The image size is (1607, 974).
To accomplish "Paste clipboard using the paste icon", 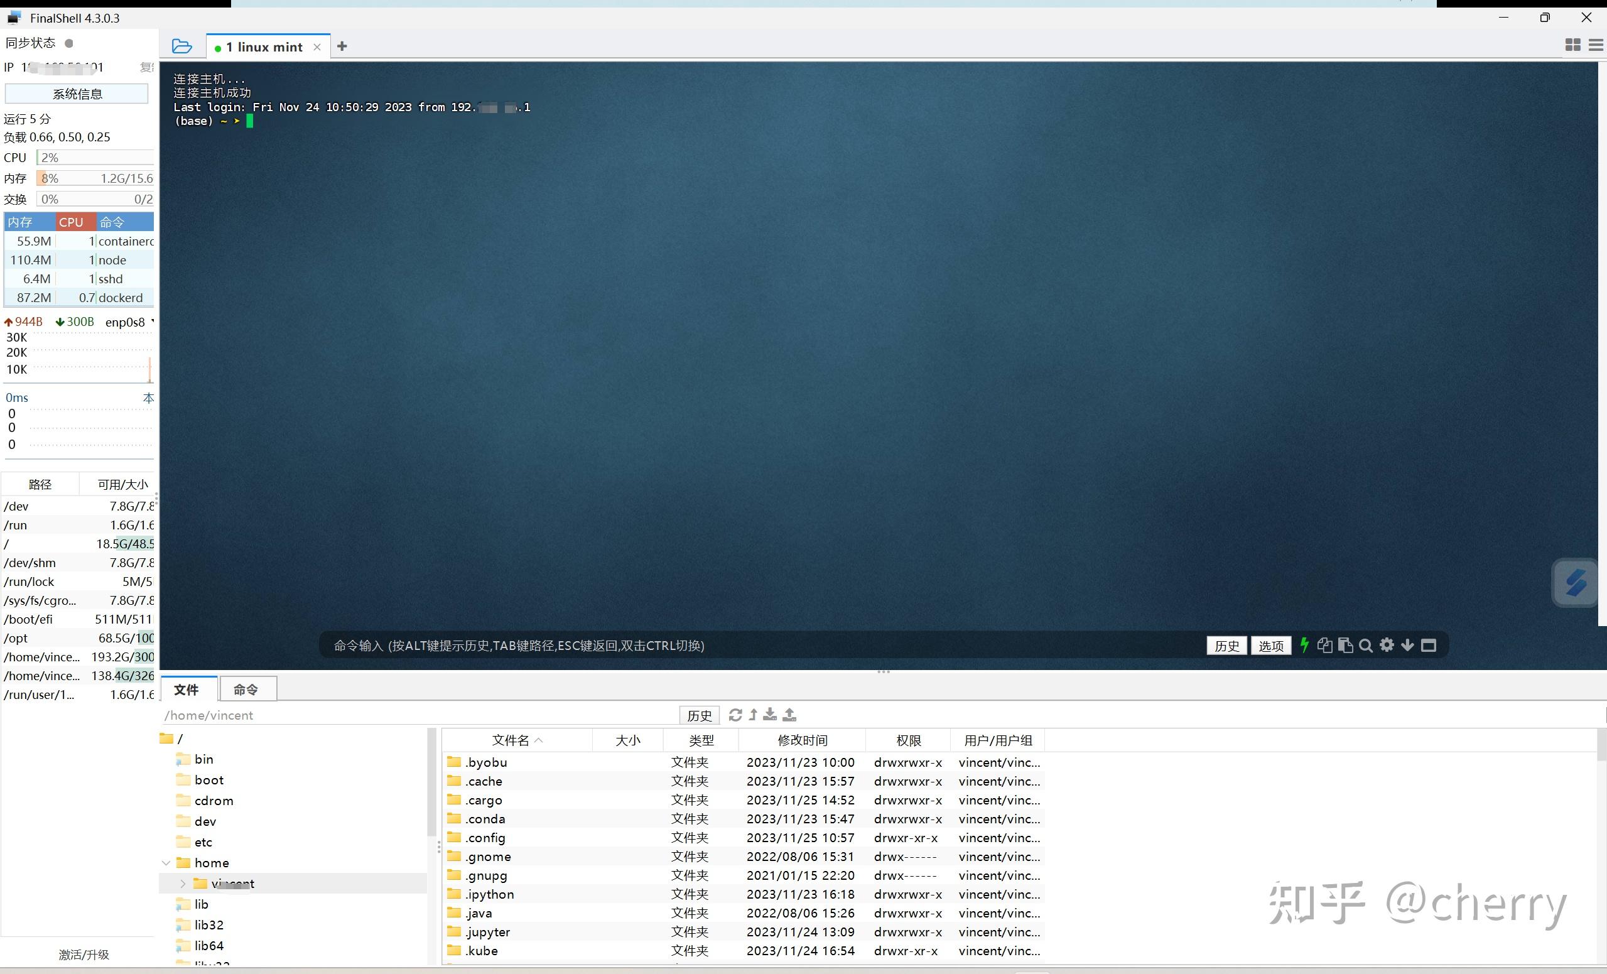I will [x=1346, y=645].
